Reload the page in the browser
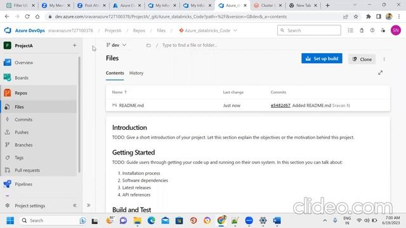 tap(27, 16)
